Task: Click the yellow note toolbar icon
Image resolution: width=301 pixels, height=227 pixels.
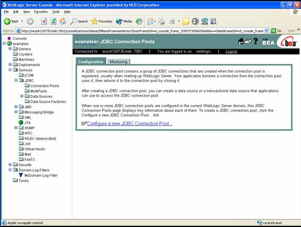Action: (186, 21)
